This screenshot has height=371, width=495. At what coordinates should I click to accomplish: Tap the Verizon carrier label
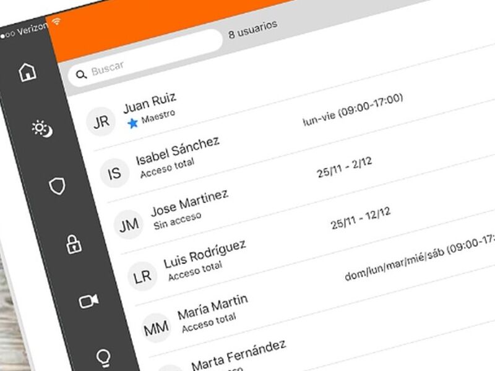[x=32, y=30]
